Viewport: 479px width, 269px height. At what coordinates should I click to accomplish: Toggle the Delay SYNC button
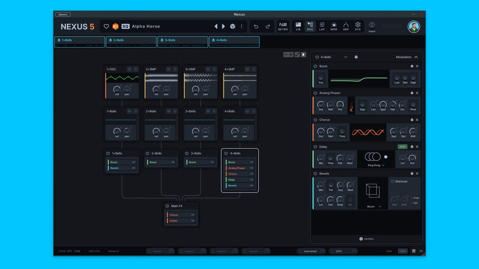pos(402,147)
